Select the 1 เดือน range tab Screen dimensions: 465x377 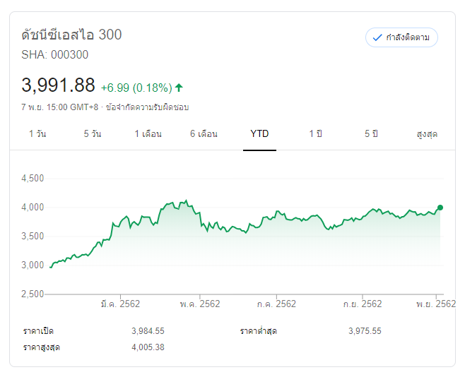[x=148, y=134]
